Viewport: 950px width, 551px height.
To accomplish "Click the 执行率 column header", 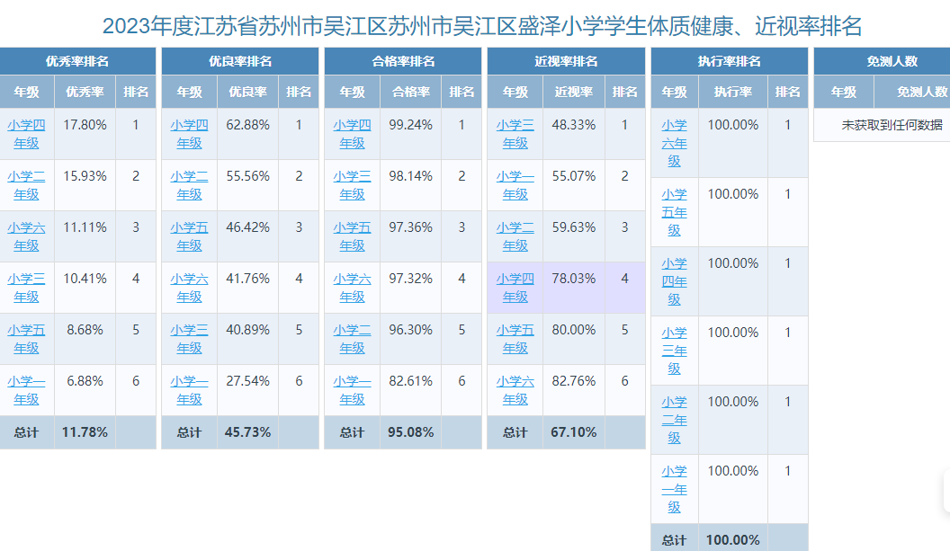I will pyautogui.click(x=733, y=92).
